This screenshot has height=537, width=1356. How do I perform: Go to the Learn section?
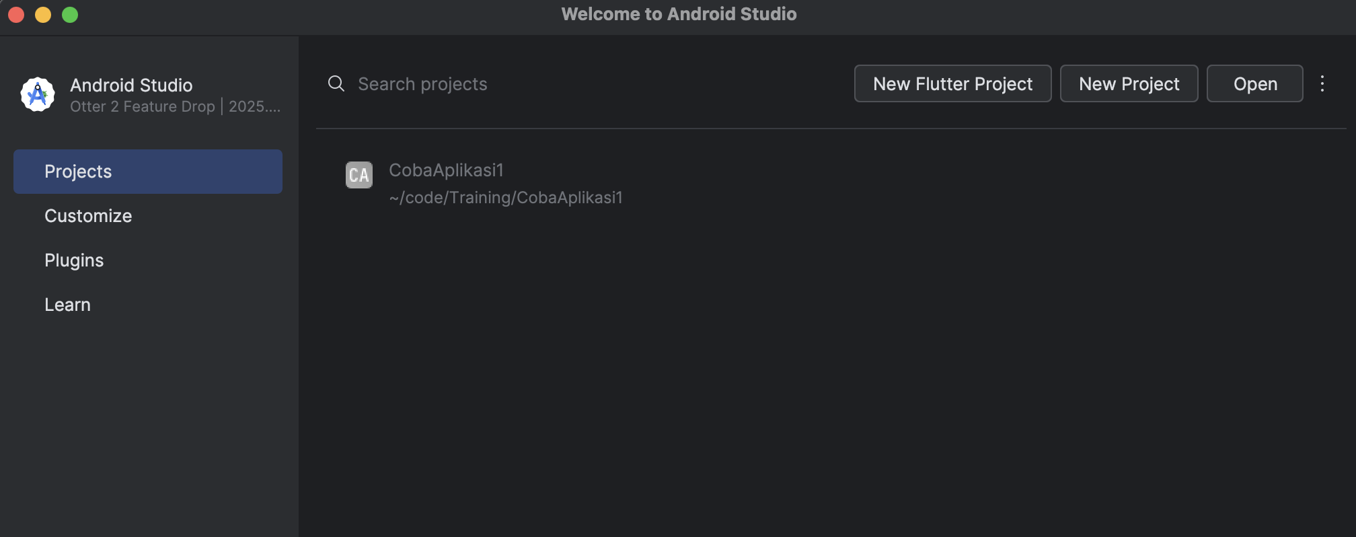(x=67, y=305)
